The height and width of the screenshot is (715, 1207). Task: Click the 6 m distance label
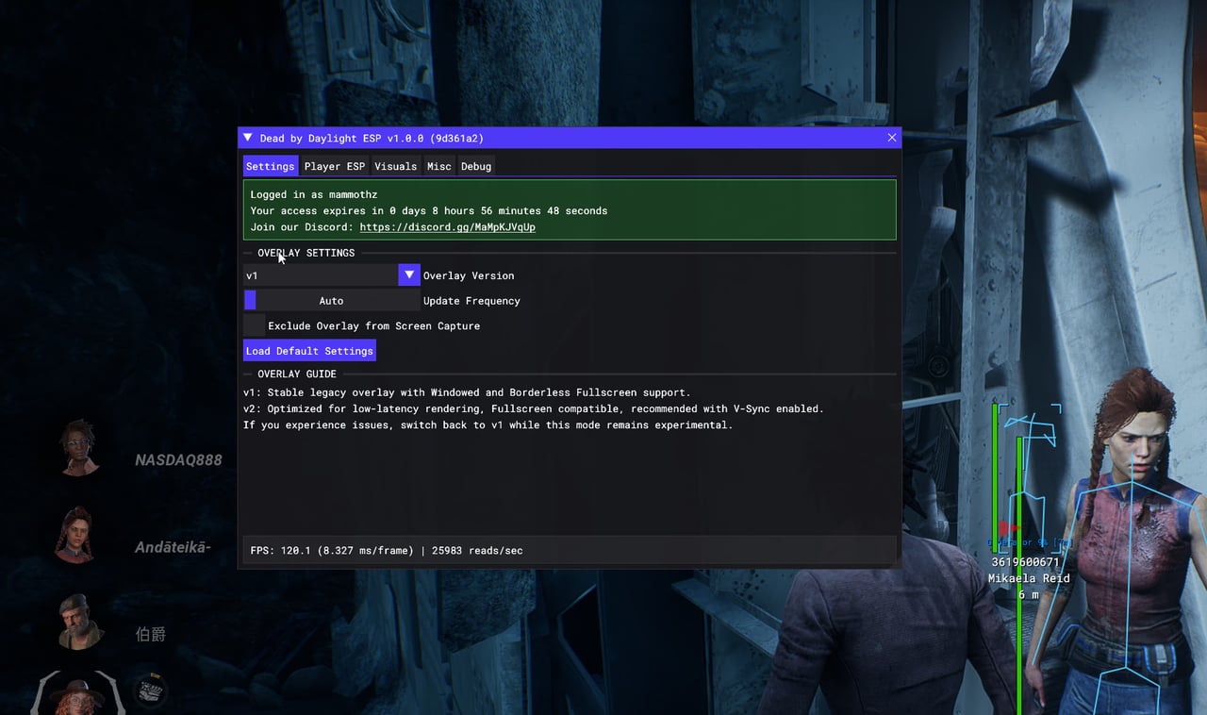[x=1028, y=594]
